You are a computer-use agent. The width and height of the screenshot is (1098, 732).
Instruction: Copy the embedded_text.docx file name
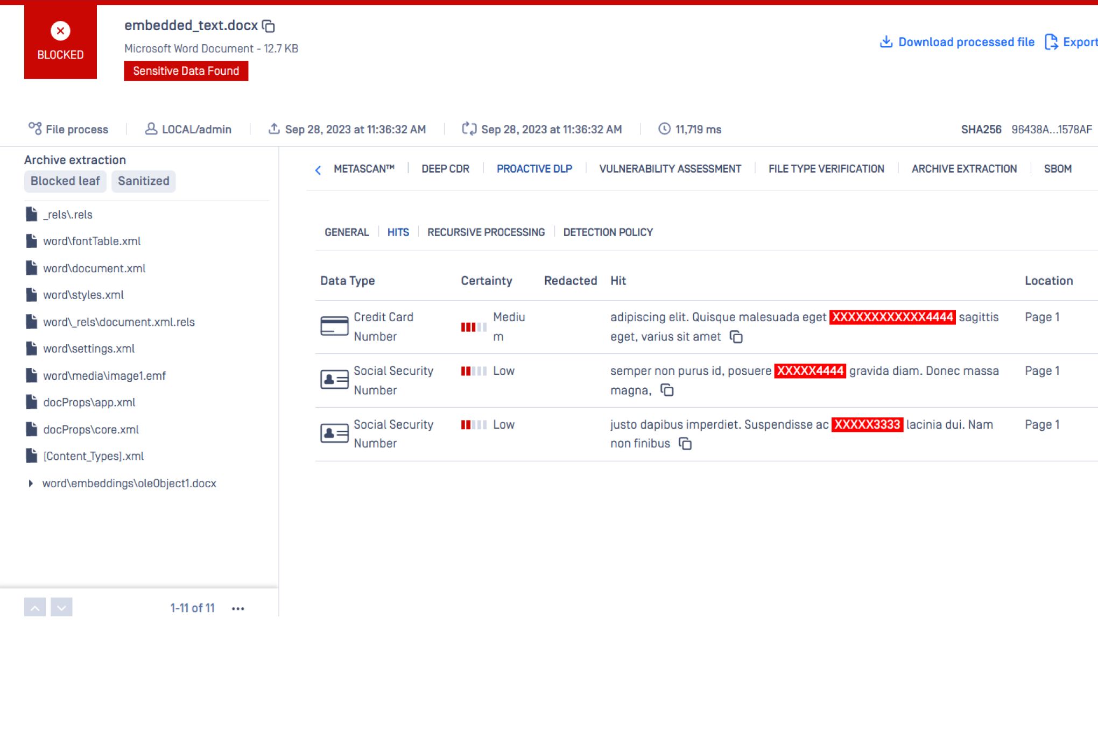(x=269, y=26)
